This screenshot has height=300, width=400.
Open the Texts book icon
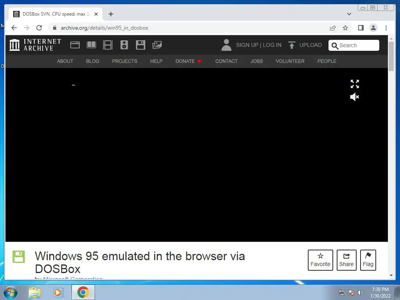tap(91, 45)
